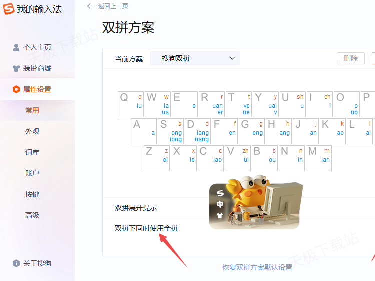This screenshot has height=281, width=375.
Task: Switch to the 词库 settings tab
Action: (32, 152)
